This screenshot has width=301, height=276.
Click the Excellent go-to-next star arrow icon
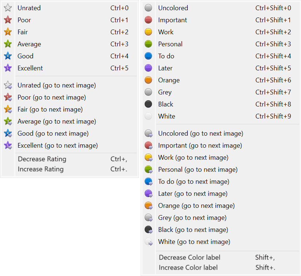[8, 145]
